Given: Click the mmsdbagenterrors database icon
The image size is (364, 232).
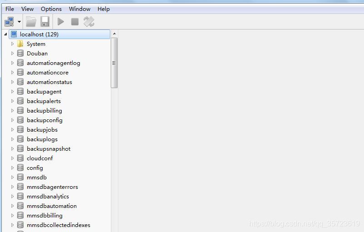Looking at the screenshot, I should pyautogui.click(x=20, y=187).
